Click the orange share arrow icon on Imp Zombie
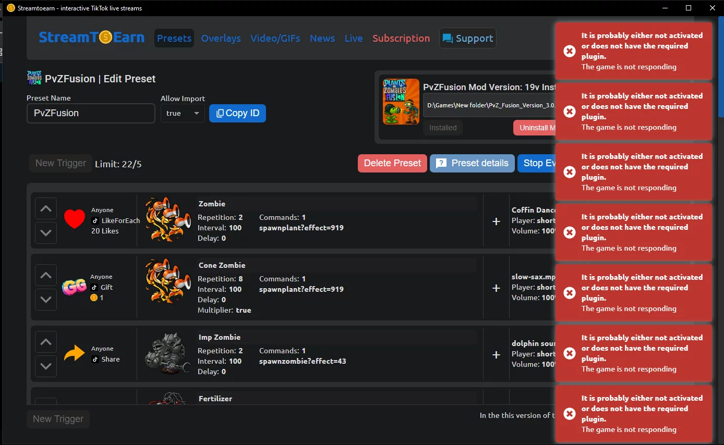The image size is (724, 445). pos(74,354)
